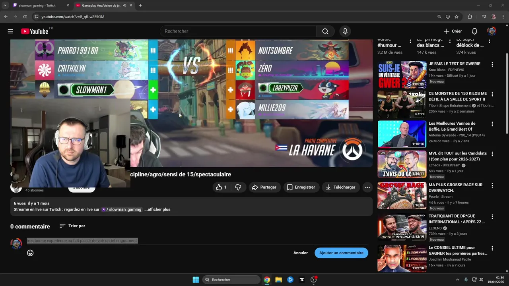Click the comment text field
509x286 pixels.
click(197, 241)
